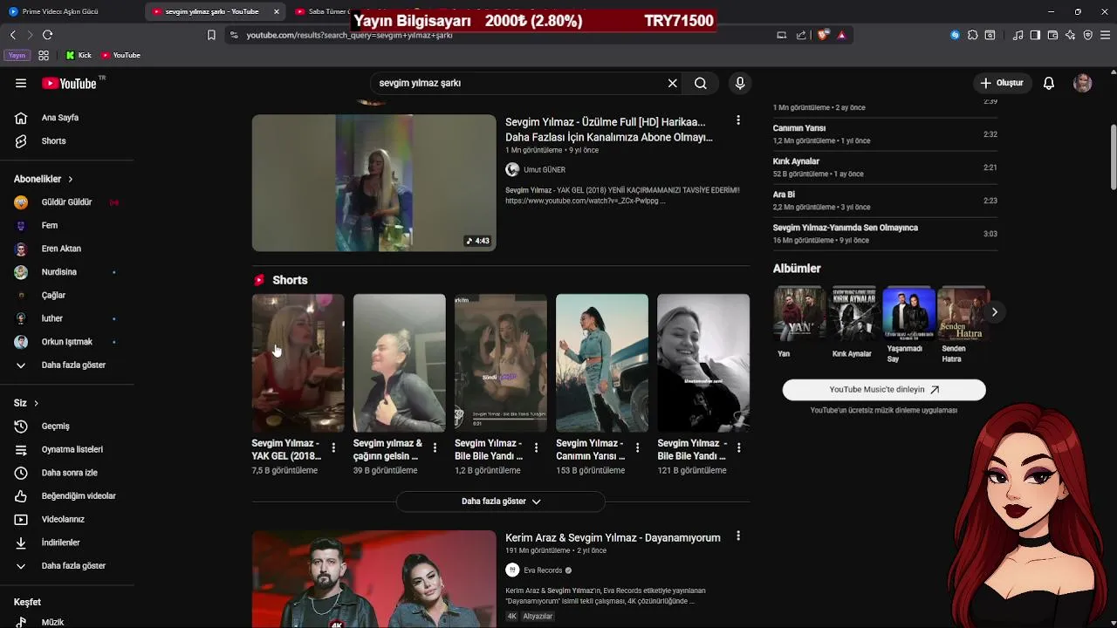
Task: Open the Brave Wallet icon
Action: tap(1052, 35)
